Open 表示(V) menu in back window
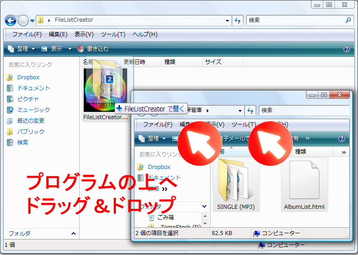Viewport: 358px width, 255px height. coord(84,34)
